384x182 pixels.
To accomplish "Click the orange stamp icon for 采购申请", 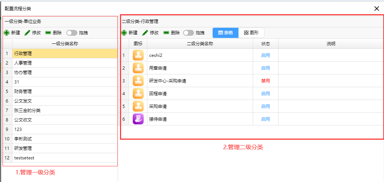I will coord(138,106).
